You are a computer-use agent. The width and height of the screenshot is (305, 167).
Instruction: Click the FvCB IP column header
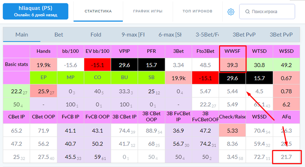(x=71, y=117)
